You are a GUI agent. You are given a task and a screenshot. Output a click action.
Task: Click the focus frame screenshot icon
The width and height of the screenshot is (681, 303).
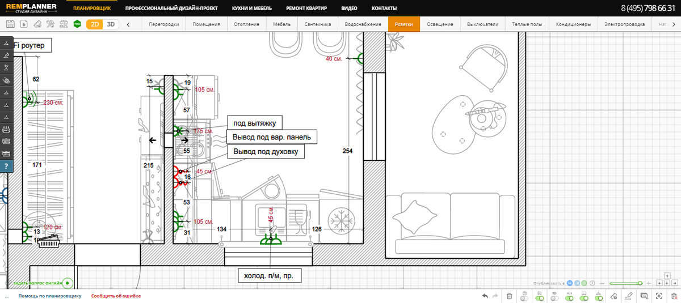coord(659,296)
